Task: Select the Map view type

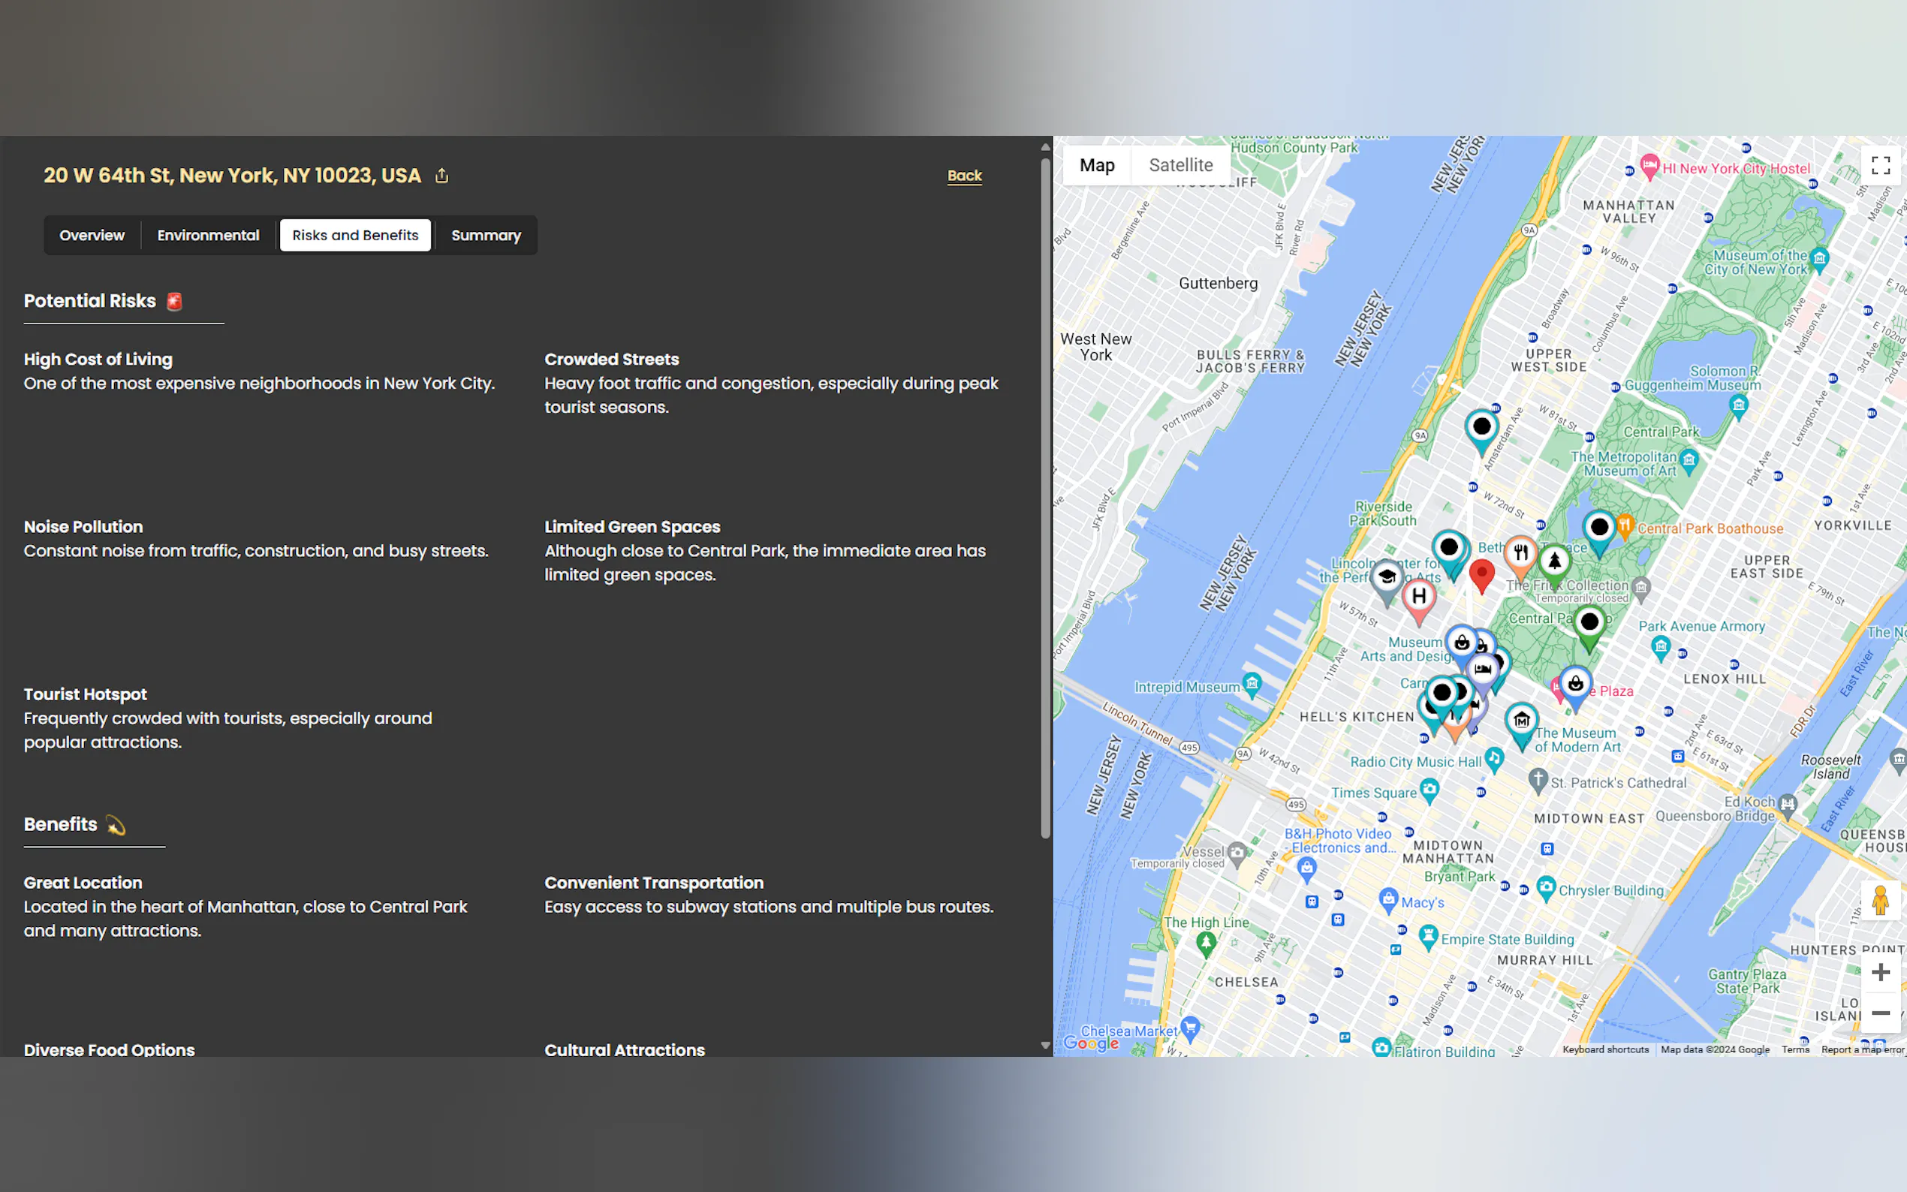Action: pos(1097,165)
